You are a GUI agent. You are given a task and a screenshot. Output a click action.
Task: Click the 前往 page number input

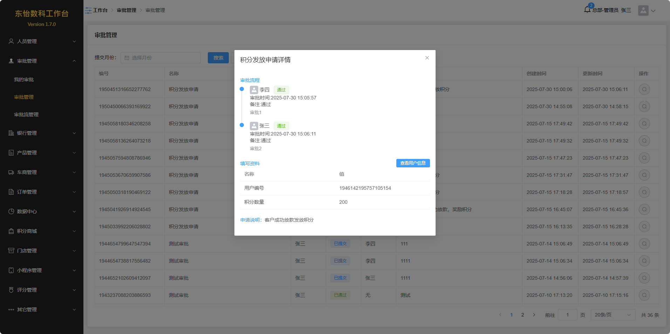(x=567, y=315)
